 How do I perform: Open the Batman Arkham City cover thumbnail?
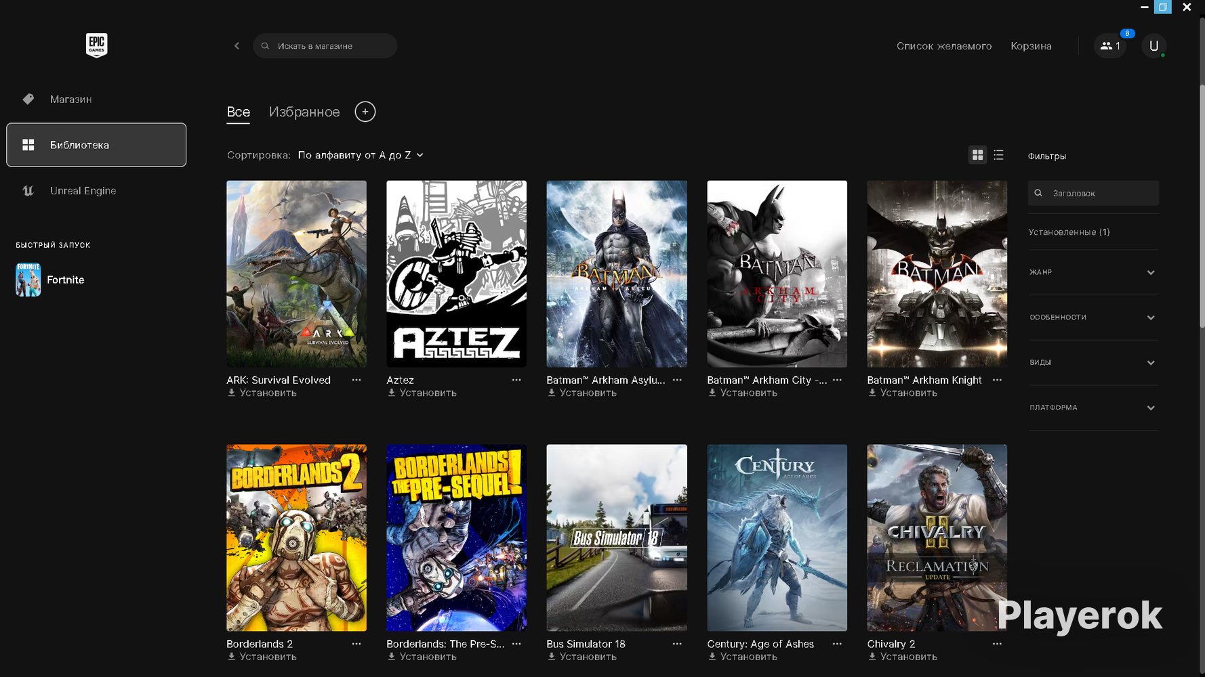(777, 274)
